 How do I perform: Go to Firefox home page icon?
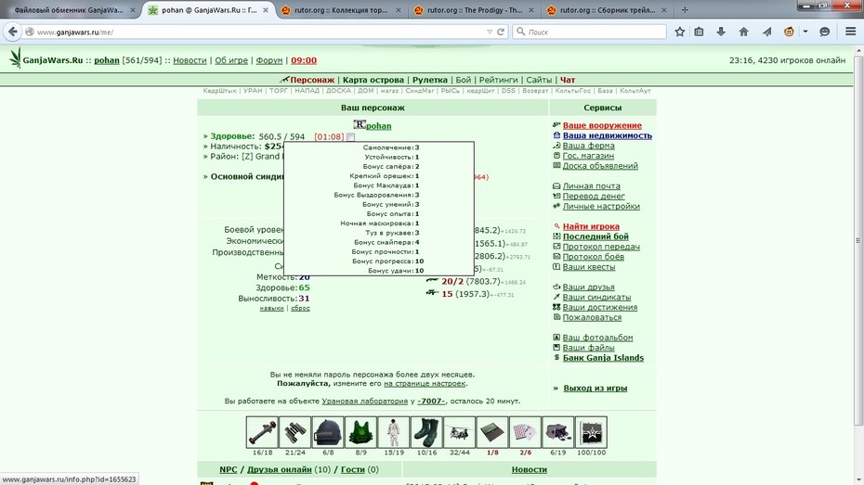point(743,32)
